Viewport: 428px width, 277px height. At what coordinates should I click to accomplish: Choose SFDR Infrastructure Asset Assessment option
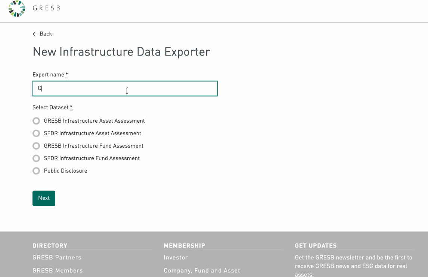click(36, 133)
